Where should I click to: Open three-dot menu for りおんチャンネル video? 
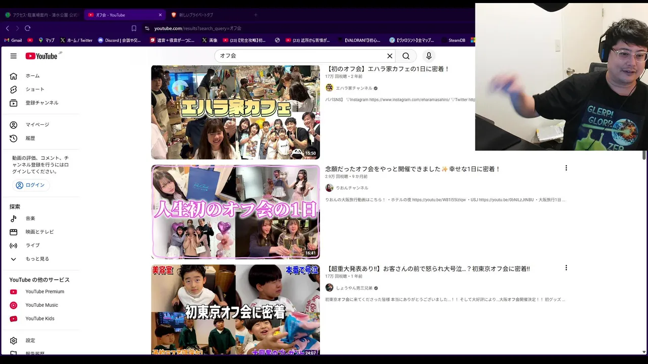(x=566, y=168)
